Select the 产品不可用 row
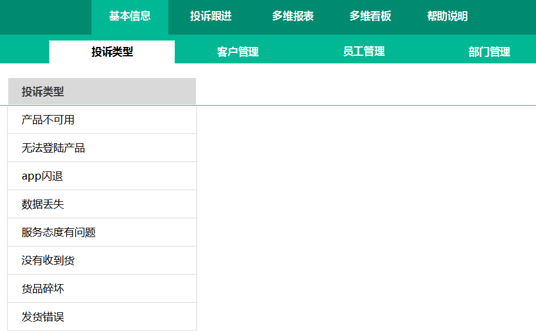Viewport: 536px width, 331px height. click(x=102, y=120)
